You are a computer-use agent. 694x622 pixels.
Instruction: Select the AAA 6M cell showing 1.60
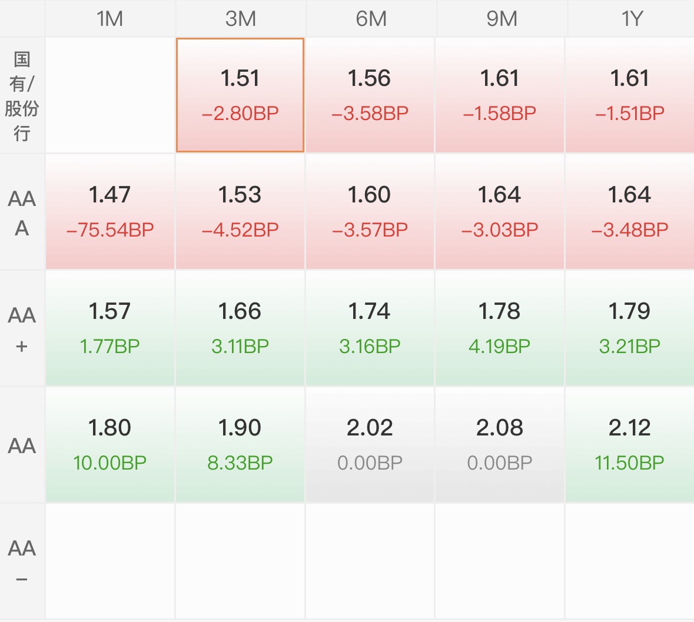[370, 212]
